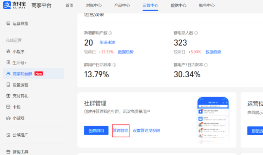This screenshot has width=263, height=155.
Task: Open the 对账中心 tab
Action: (94, 6)
